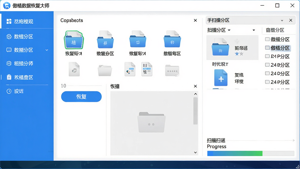Open the dropdown arrow in the scan panel title bar
Image resolution: width=300 pixels, height=169 pixels.
coord(282,21)
